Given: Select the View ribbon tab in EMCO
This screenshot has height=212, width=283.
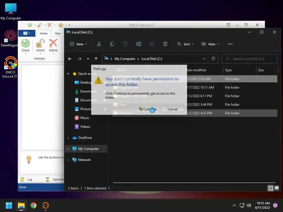Looking at the screenshot, I should pyautogui.click(x=58, y=33).
